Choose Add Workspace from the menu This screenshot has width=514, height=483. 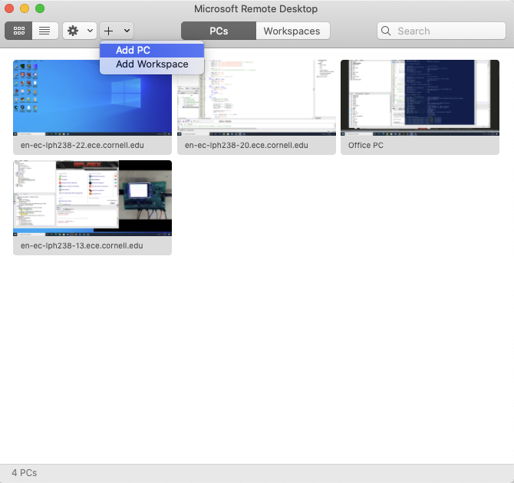point(151,64)
